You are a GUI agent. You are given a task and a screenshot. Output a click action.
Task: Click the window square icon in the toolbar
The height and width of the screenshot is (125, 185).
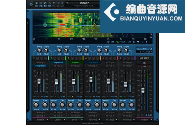62,3
